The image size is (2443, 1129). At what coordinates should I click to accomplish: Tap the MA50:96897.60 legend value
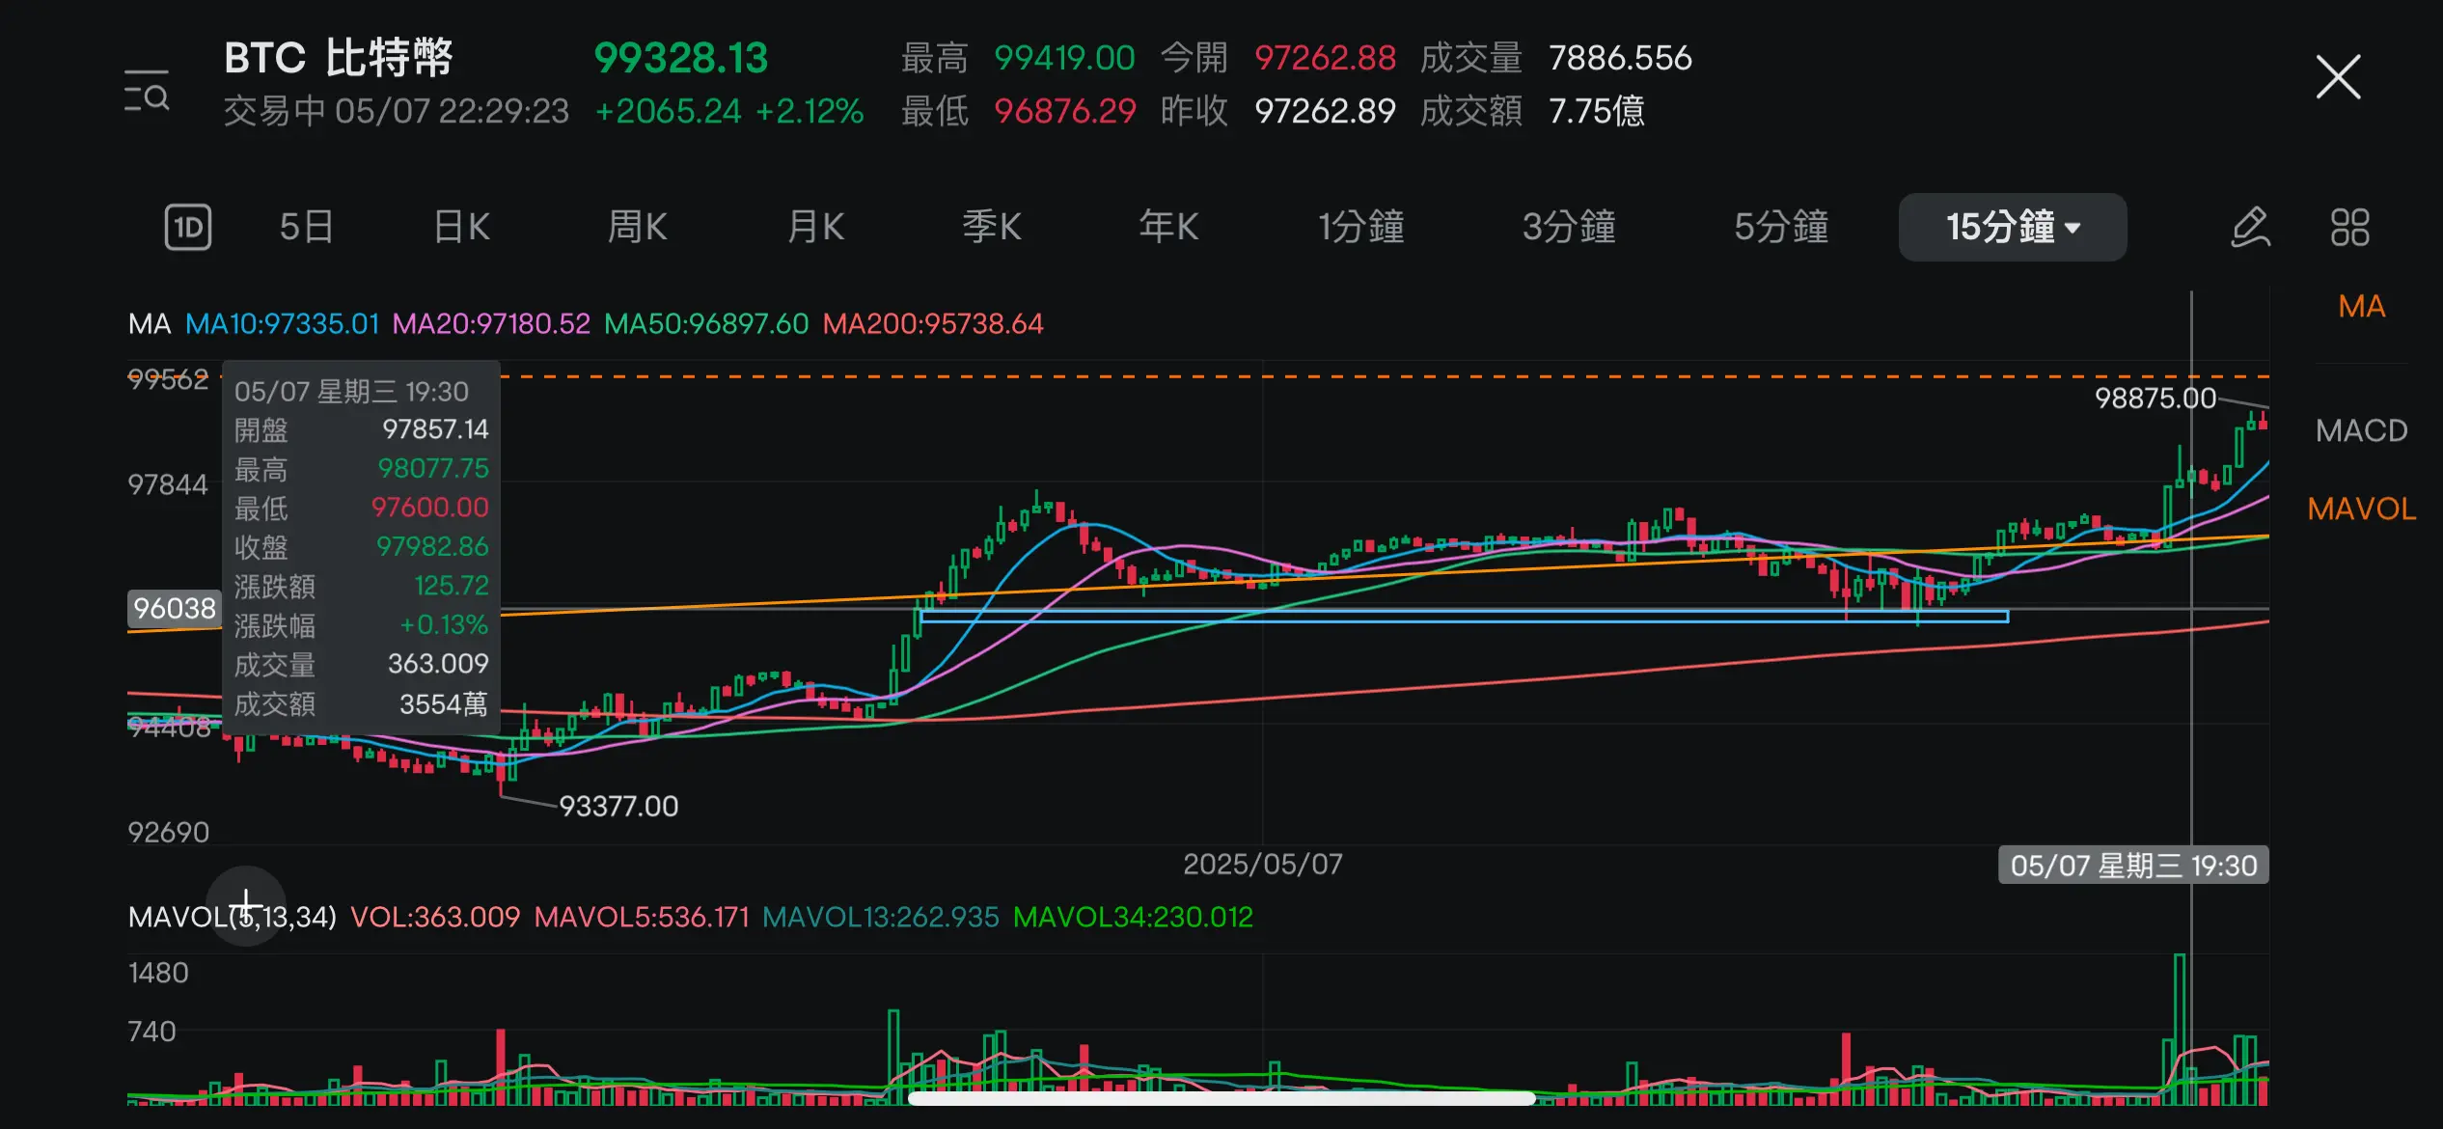pos(706,323)
